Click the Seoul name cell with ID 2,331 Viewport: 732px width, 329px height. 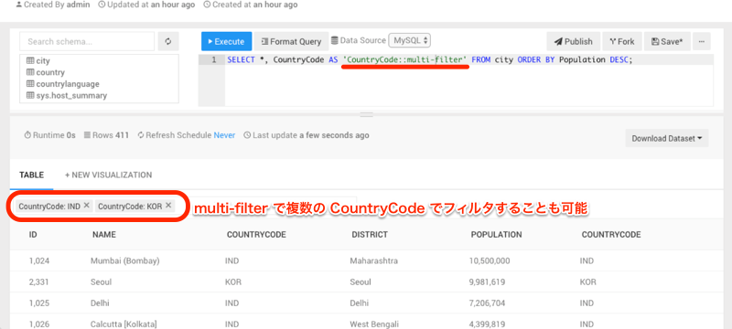pos(101,281)
